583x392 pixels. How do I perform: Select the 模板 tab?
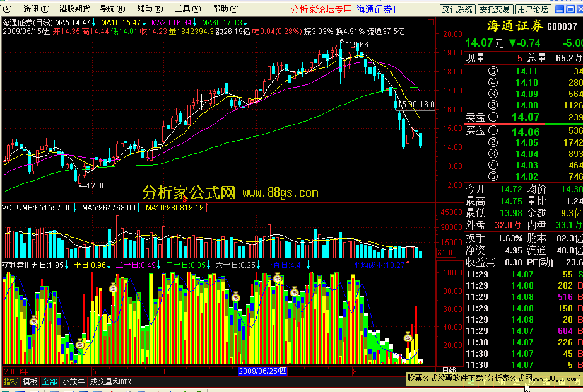pos(30,382)
